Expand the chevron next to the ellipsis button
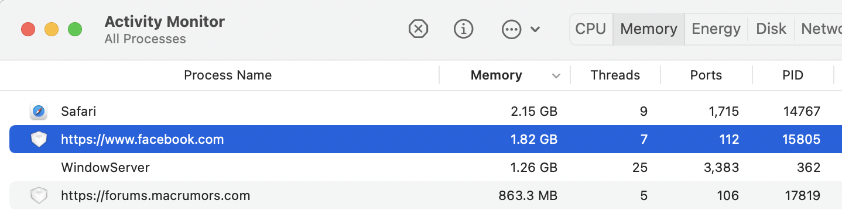This screenshot has width=842, height=214. pos(535,29)
